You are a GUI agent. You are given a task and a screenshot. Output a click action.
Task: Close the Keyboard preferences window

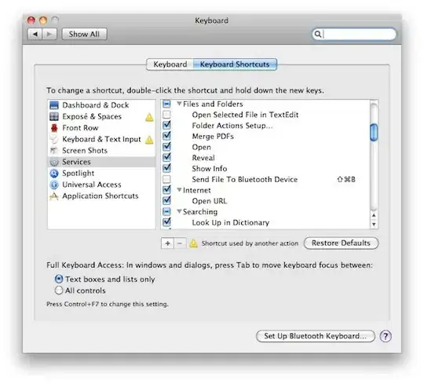pyautogui.click(x=31, y=20)
